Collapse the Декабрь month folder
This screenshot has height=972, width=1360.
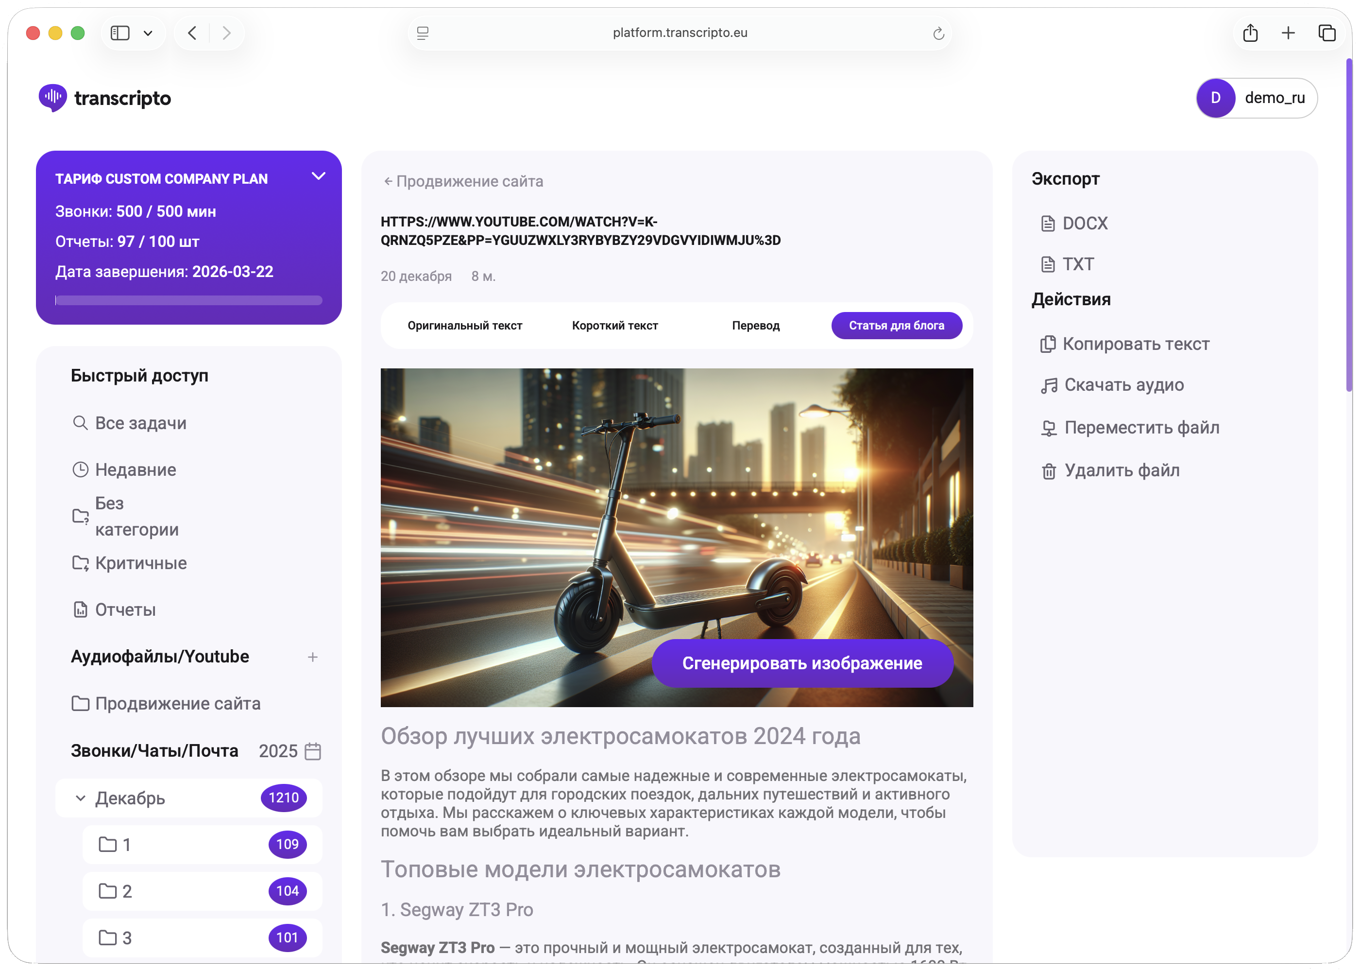click(x=80, y=798)
